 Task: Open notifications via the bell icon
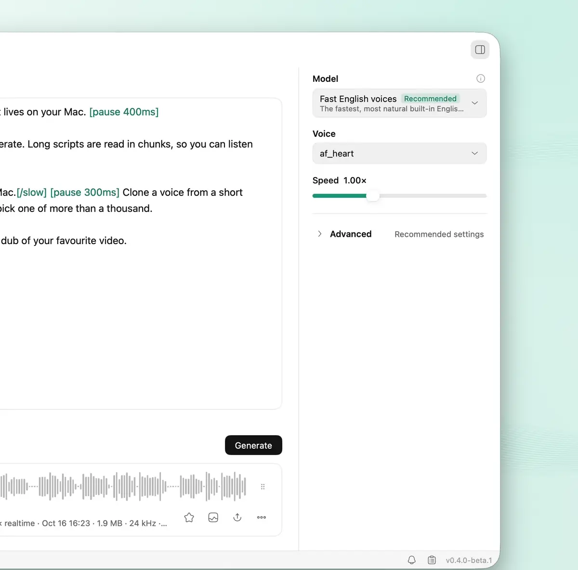(412, 560)
